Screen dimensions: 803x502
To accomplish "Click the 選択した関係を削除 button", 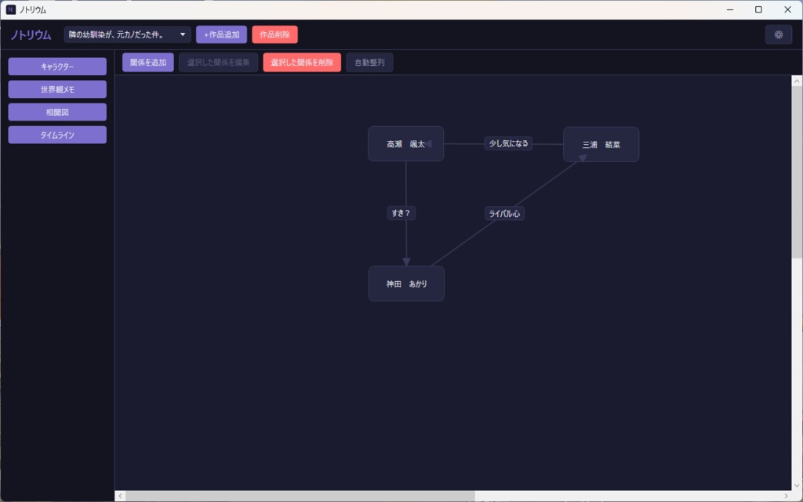I will (302, 63).
